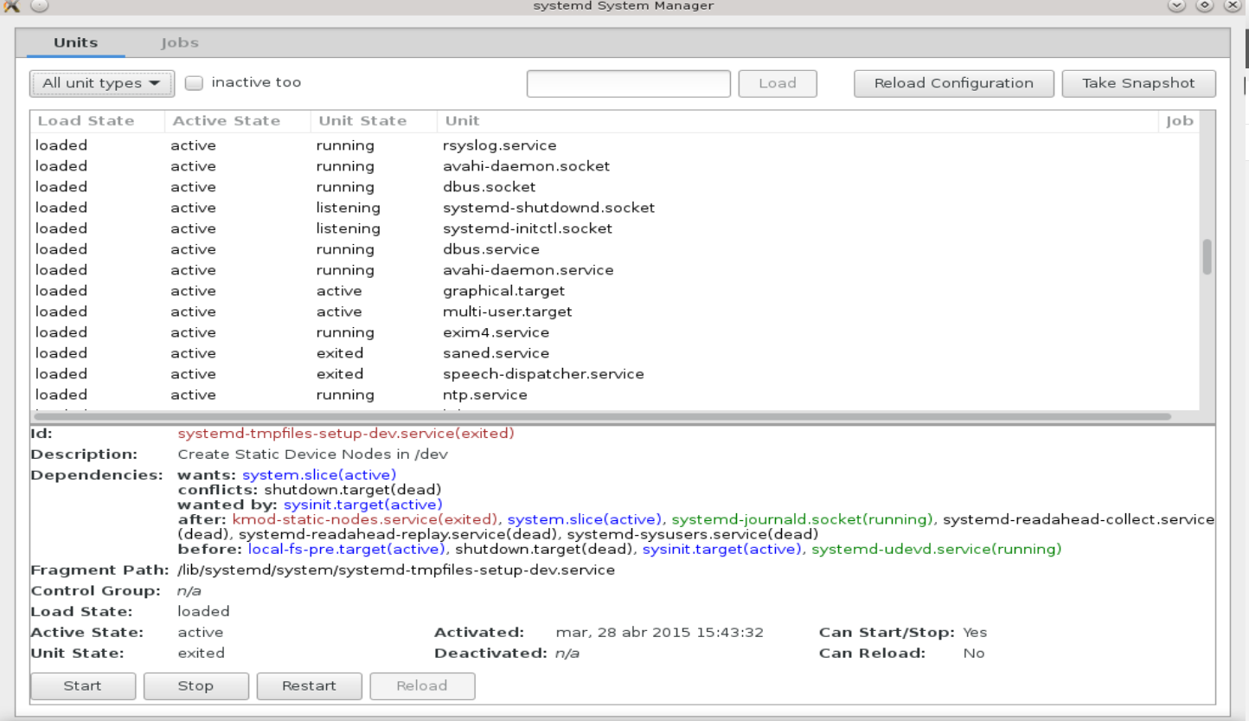Viewport: 1249px width, 721px height.
Task: Select systemd-shutdownd.socket row
Action: pyautogui.click(x=615, y=208)
